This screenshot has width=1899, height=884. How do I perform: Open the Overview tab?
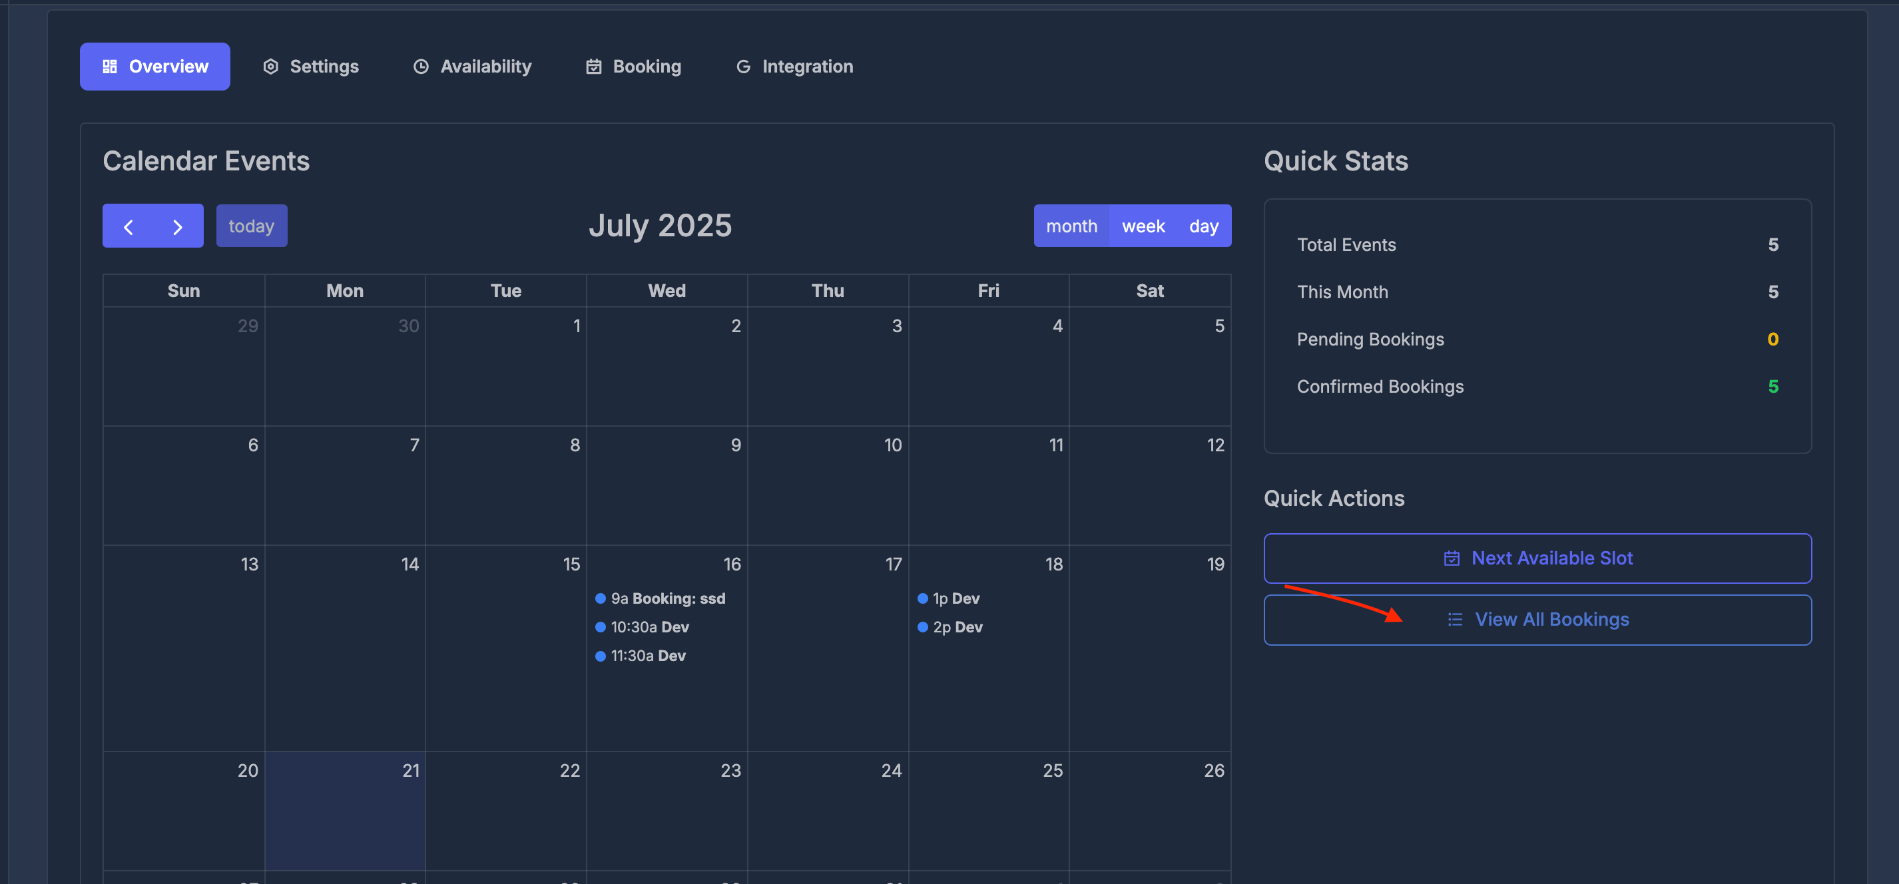point(154,67)
